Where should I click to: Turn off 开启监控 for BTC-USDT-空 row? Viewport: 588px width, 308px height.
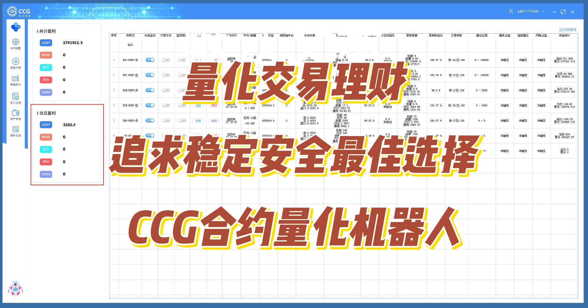[x=150, y=75]
